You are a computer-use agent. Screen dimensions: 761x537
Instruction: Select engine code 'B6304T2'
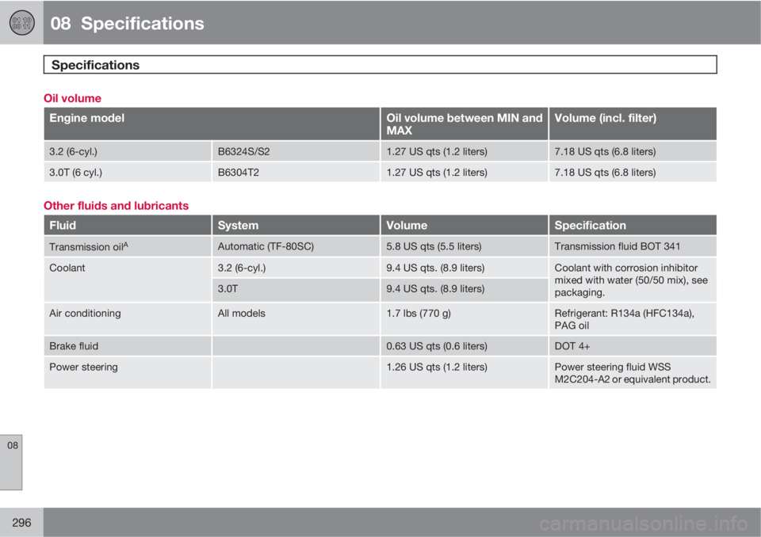(x=296, y=172)
